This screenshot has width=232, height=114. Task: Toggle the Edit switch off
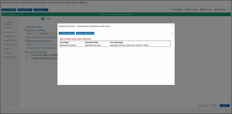coord(44,19)
